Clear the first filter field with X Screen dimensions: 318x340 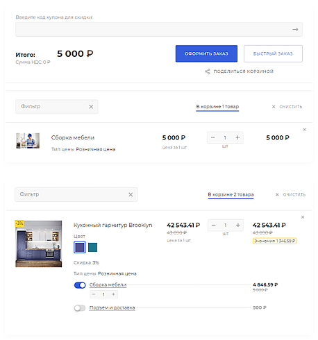91,107
